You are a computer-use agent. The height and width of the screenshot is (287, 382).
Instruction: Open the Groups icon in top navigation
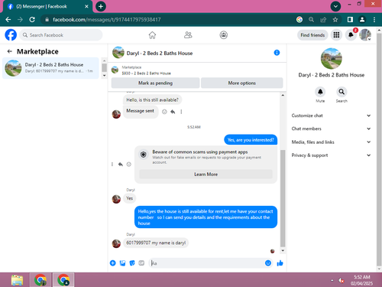click(224, 35)
